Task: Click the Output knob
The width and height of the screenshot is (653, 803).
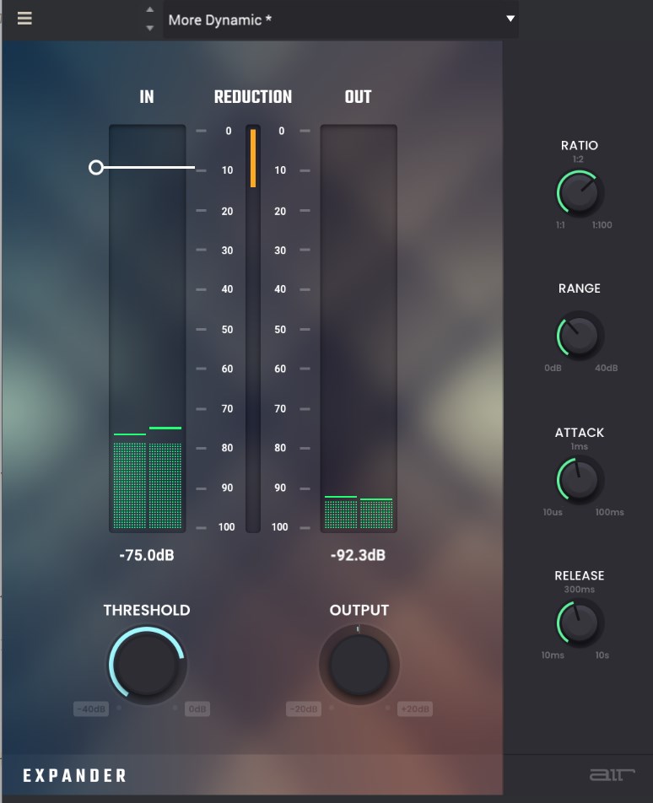Action: 359,665
